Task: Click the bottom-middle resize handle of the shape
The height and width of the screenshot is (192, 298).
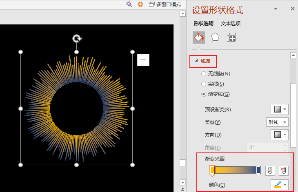Action: (76, 165)
